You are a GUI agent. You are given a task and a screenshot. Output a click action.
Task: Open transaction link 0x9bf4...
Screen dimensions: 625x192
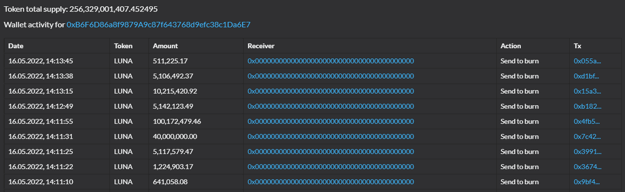click(587, 182)
